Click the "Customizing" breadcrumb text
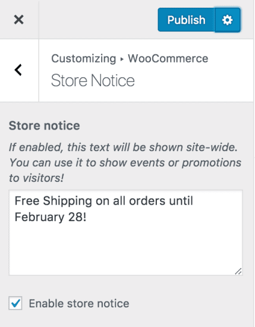Screen dimensions: 255x327 pos(84,59)
